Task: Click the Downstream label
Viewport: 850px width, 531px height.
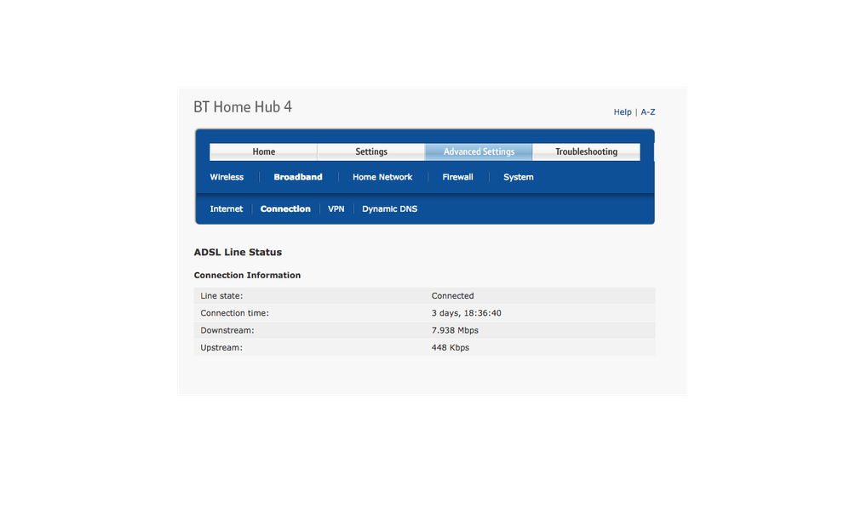Action: coord(227,330)
